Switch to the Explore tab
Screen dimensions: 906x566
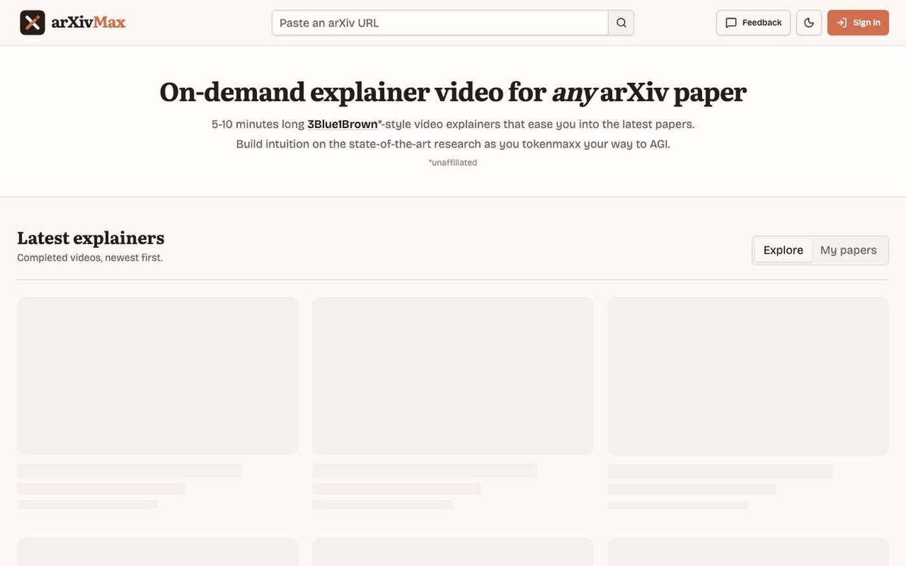tap(783, 250)
